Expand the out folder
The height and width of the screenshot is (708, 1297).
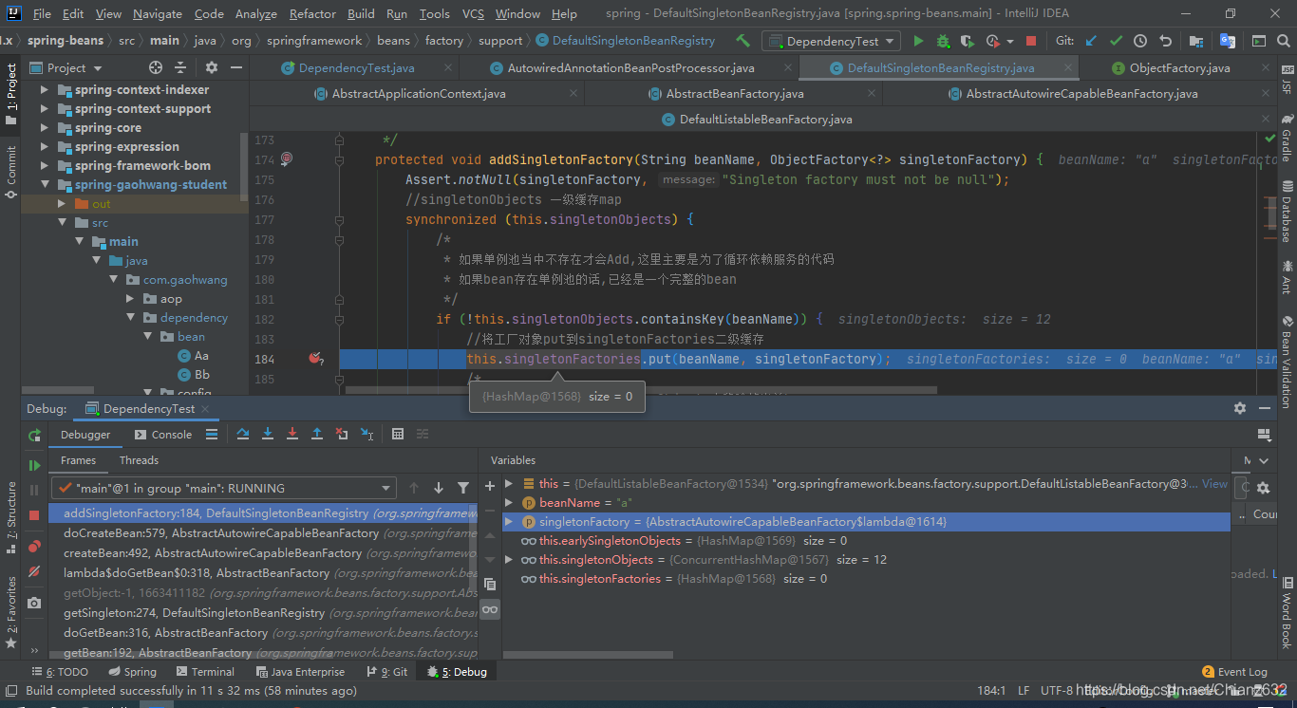62,203
